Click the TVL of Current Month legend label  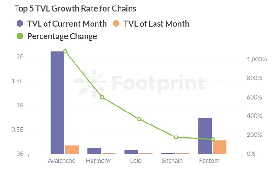click(67, 24)
